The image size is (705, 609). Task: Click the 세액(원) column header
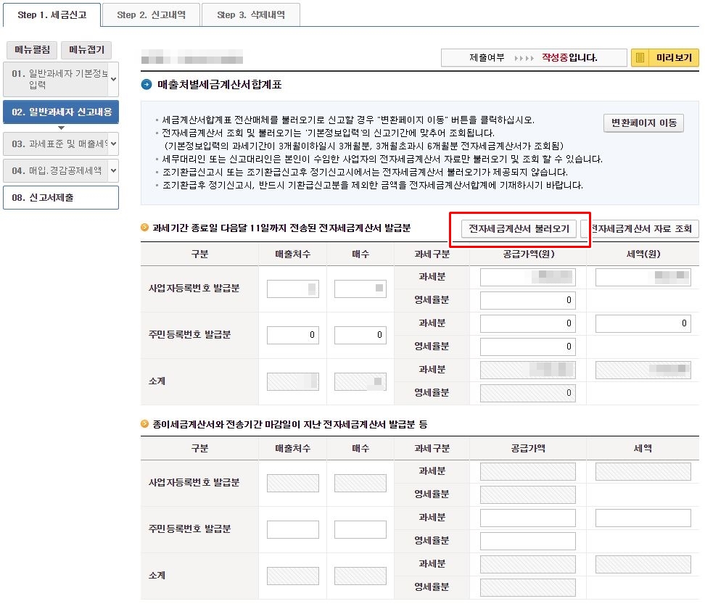click(x=643, y=254)
